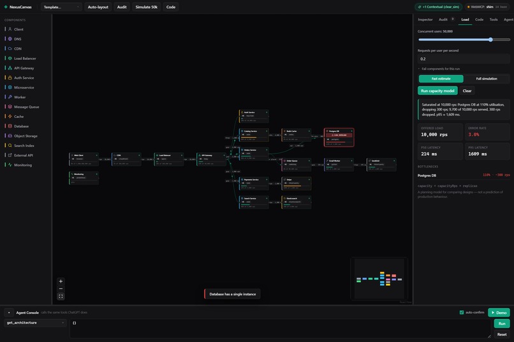Screen dimensions: 514x342
Task: Run the capacity model
Action: pos(437,90)
